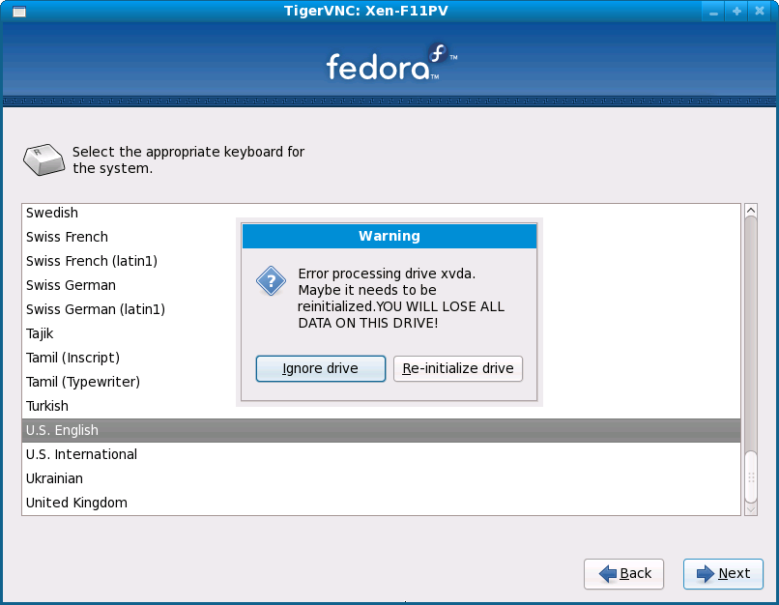
Task: Choose U.S. International keyboard
Action: tap(81, 454)
